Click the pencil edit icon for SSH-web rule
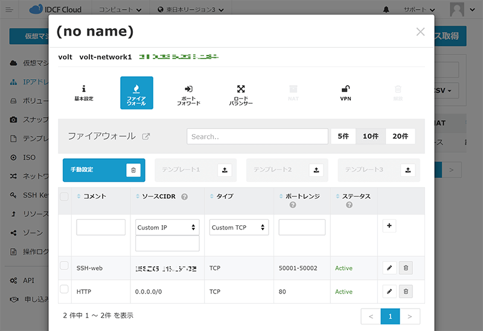Screen dimensions: 483x331 coord(389,268)
